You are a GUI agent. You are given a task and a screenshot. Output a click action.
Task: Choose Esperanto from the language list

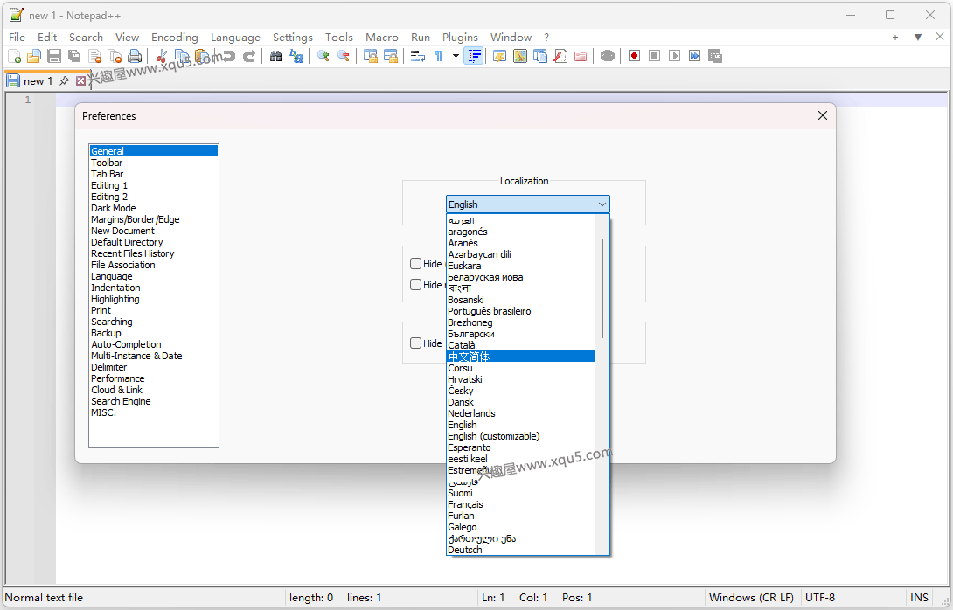coord(520,447)
